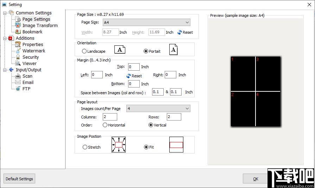Click the red Additions PDF icon
Viewport: 315px width, 188px height.
tap(11, 38)
